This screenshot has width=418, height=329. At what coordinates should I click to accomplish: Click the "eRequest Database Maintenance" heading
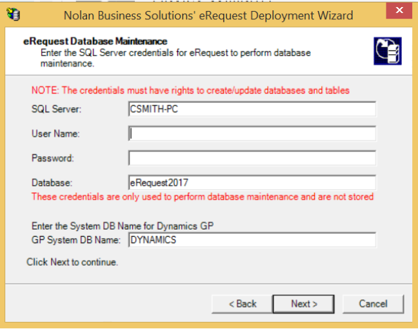pos(95,41)
